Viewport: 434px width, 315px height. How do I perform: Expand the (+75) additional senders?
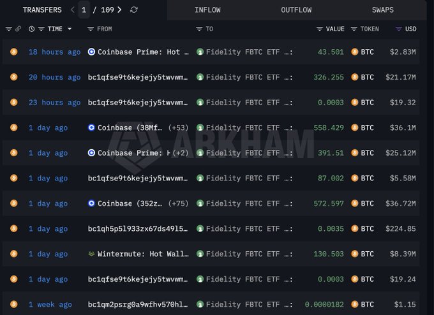click(178, 203)
